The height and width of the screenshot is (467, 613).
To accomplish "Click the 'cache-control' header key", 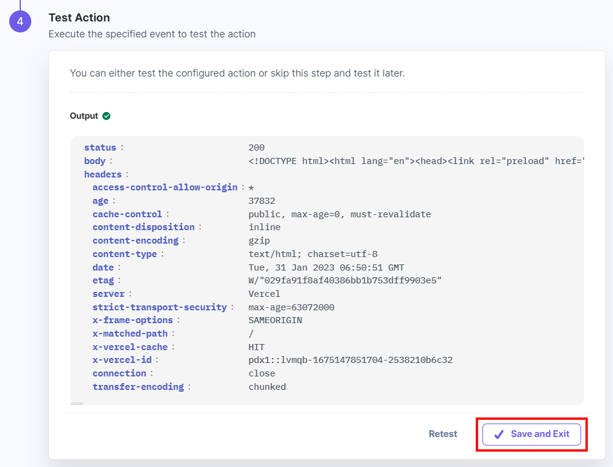I will [127, 214].
